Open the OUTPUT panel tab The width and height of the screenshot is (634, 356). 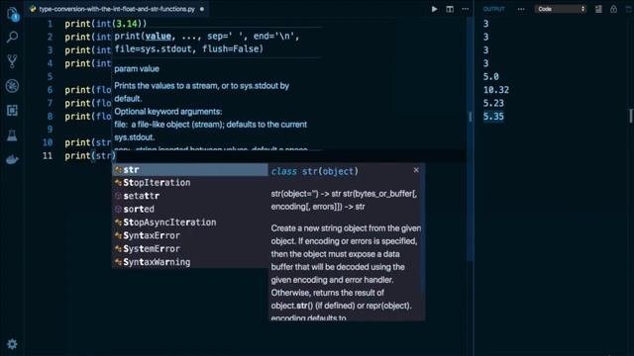pos(493,9)
